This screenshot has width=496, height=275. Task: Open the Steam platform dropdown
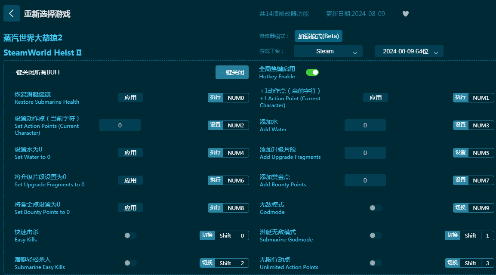click(328, 51)
